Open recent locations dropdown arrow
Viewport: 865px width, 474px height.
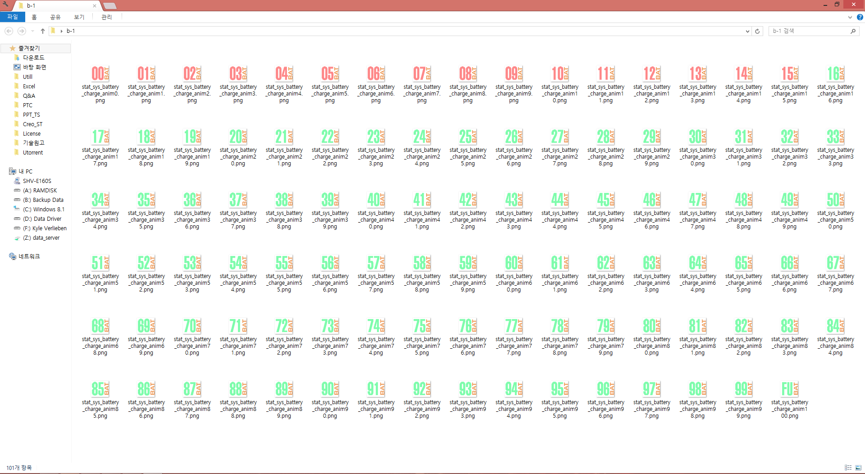(32, 31)
